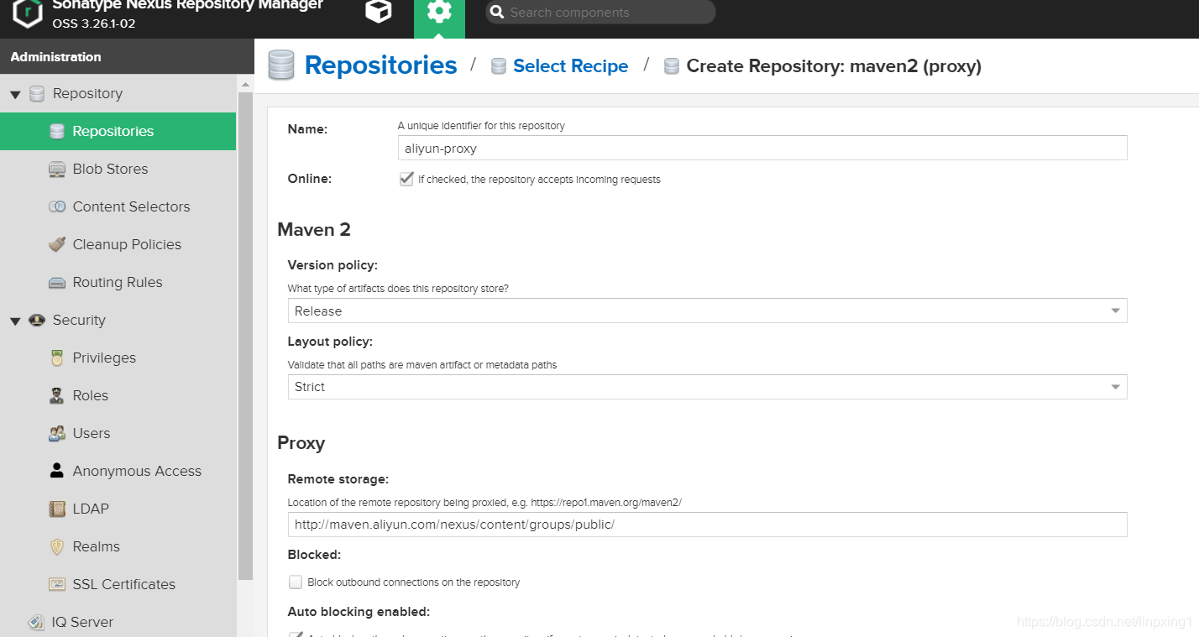1199x637 pixels.
Task: Click the IQ Server icon
Action: [x=36, y=622]
